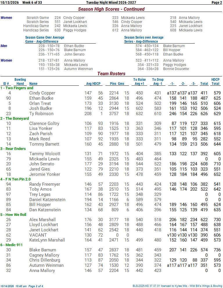This screenshot has height=288, width=223.
Task: Click Lisa Yonker's roster name
Action: tap(41, 128)
